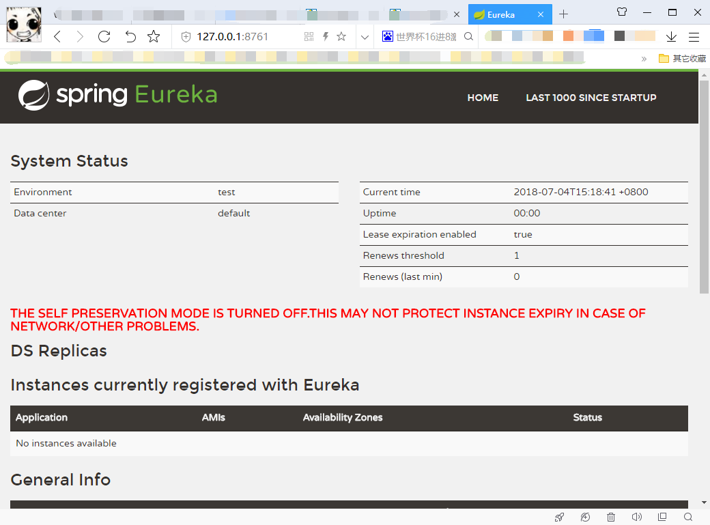The height and width of the screenshot is (525, 710).
Task: Click the Current time label
Action: pyautogui.click(x=392, y=192)
